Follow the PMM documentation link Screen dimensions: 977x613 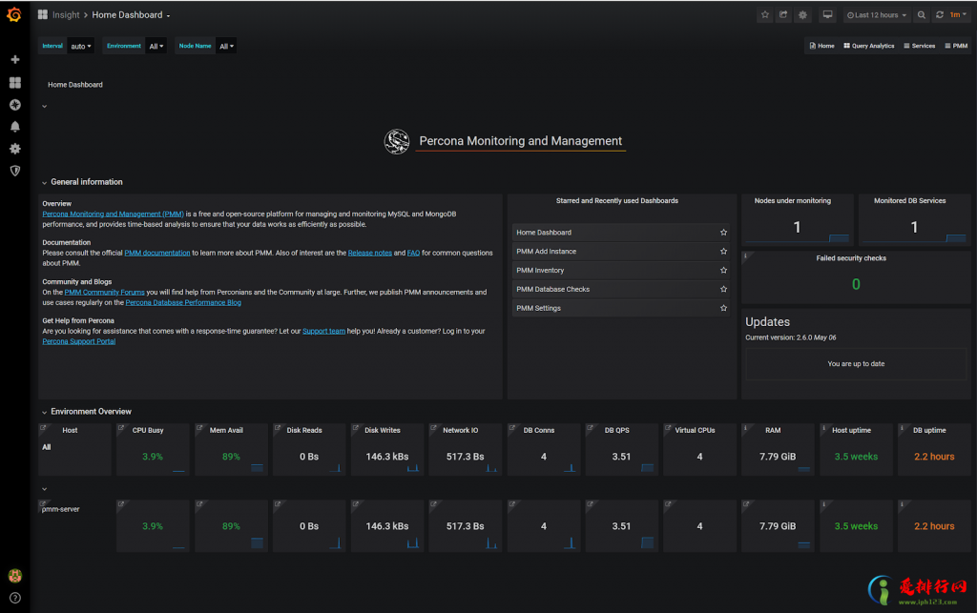click(x=157, y=254)
